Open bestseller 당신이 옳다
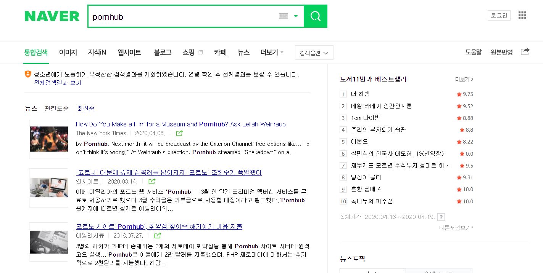 tap(366, 177)
